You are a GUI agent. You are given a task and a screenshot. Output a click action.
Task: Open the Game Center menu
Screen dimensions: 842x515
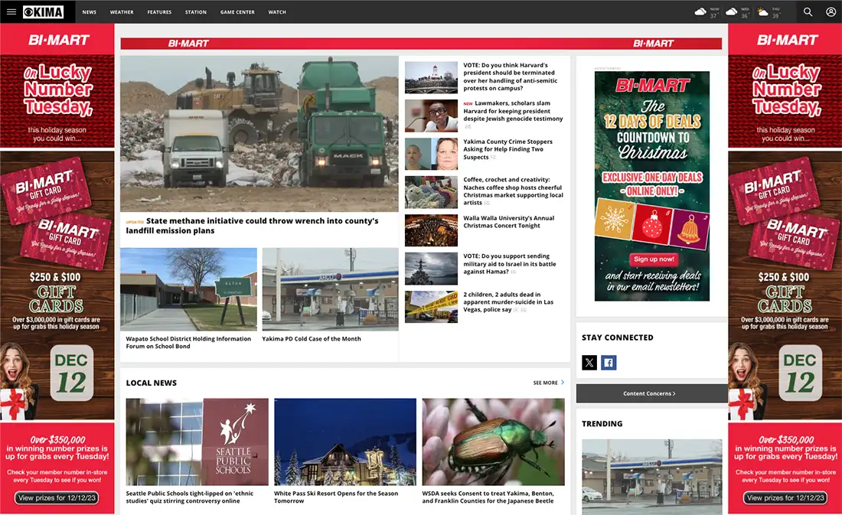(237, 11)
